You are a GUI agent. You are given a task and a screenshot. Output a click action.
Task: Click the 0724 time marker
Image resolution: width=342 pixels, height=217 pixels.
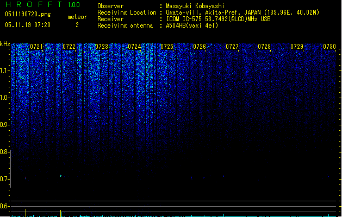pos(134,47)
